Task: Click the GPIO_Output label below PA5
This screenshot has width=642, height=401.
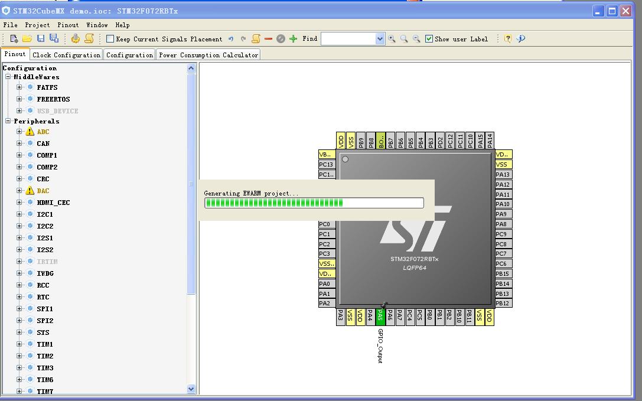Action: (380, 345)
